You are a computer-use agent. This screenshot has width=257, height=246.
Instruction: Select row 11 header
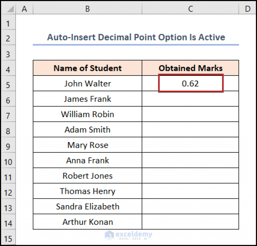click(x=8, y=176)
